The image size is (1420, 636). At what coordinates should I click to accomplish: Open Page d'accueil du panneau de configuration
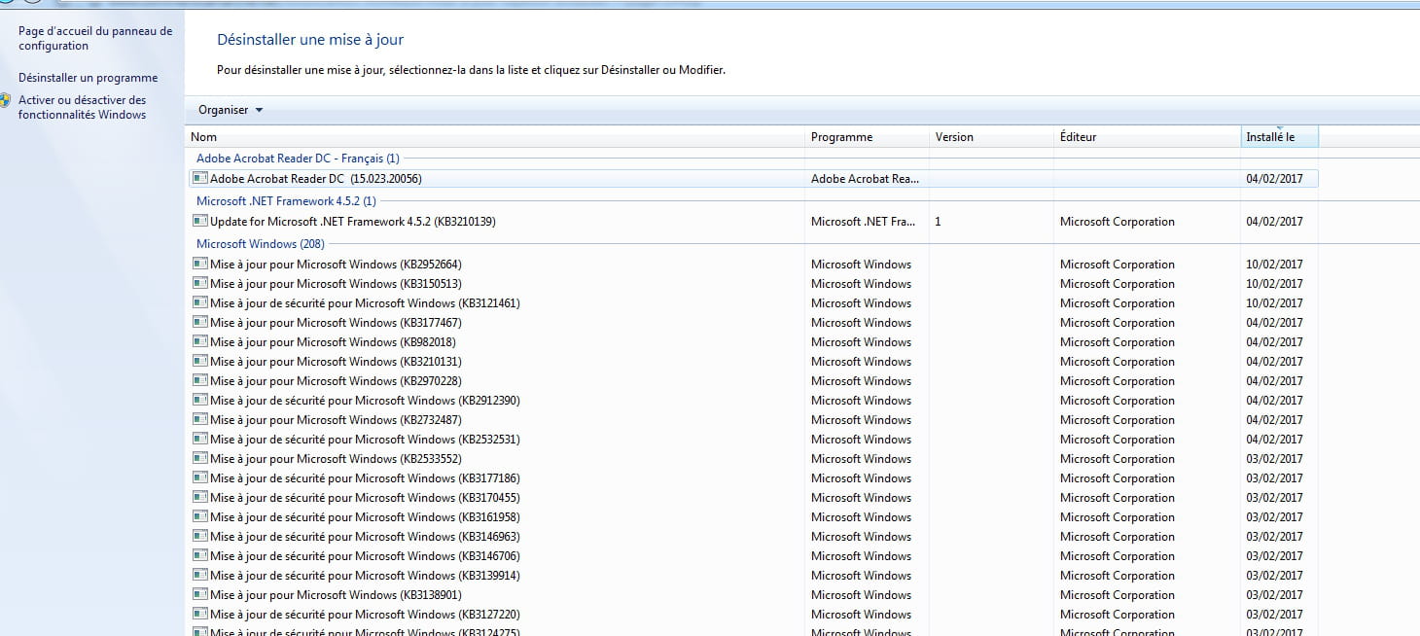95,38
